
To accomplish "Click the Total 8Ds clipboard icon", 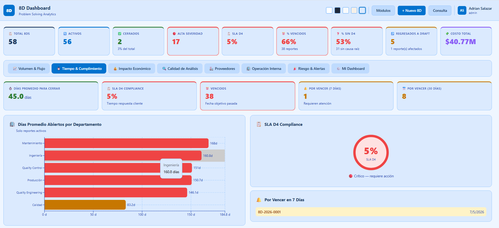I will pyautogui.click(x=10, y=34).
